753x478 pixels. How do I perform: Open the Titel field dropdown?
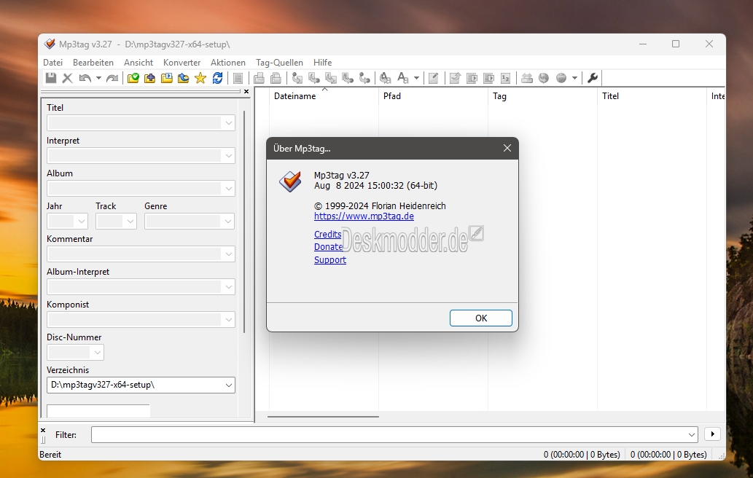click(x=229, y=123)
